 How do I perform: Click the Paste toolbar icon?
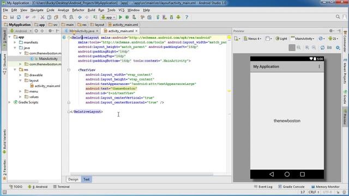(x=56, y=17)
